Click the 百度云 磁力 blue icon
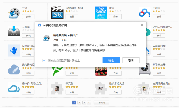Screen dimensions: 179x108 coord(14,51)
